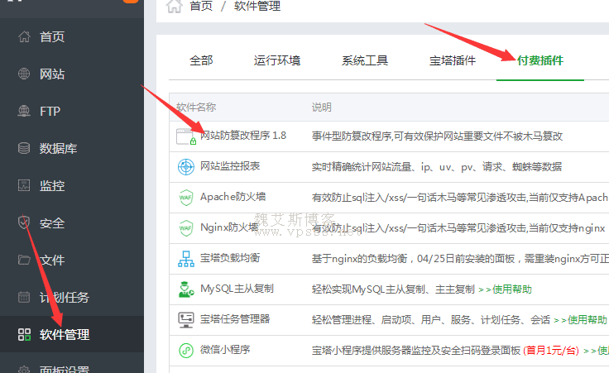
Task: Open 网站防篡改程序 1.8 entry name
Action: click(x=243, y=136)
